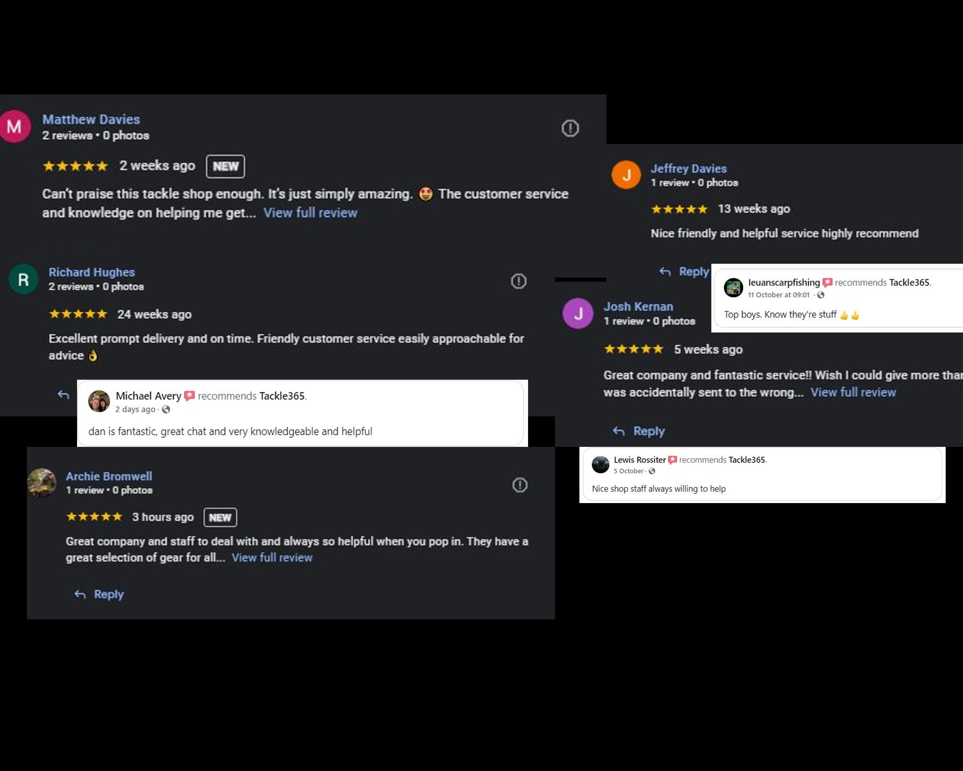Image resolution: width=963 pixels, height=771 pixels.
Task: Open Richard Hughes' profile name link
Action: click(x=91, y=272)
